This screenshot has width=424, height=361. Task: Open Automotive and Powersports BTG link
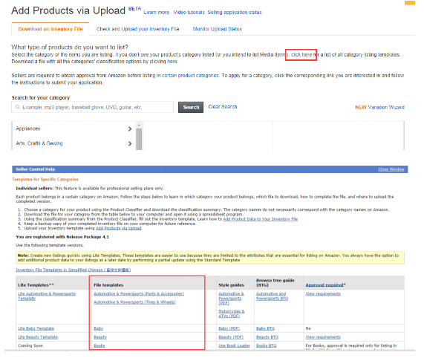tap(272, 296)
